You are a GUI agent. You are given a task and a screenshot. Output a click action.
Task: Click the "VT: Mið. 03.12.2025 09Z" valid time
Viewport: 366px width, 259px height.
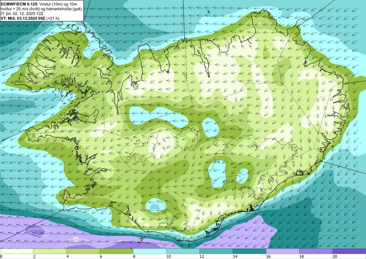[x=23, y=18]
